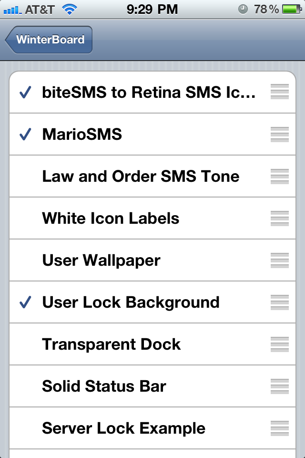Select the Law and Order SMS Tone entry
Screen dimensions: 305x458
[x=152, y=176]
